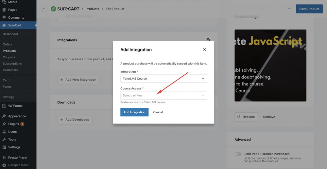Click the Collapse menu arrow icon

click(4, 165)
